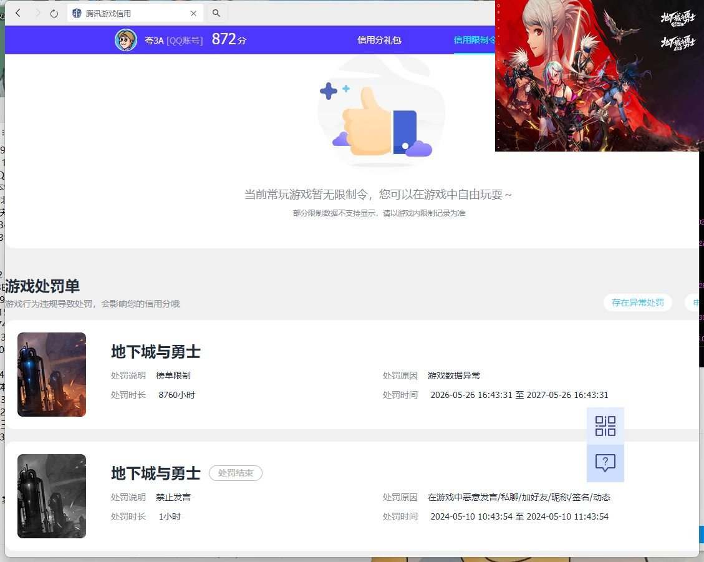The width and height of the screenshot is (704, 562).
Task: Click the DNF game artwork overlay window
Action: click(599, 75)
